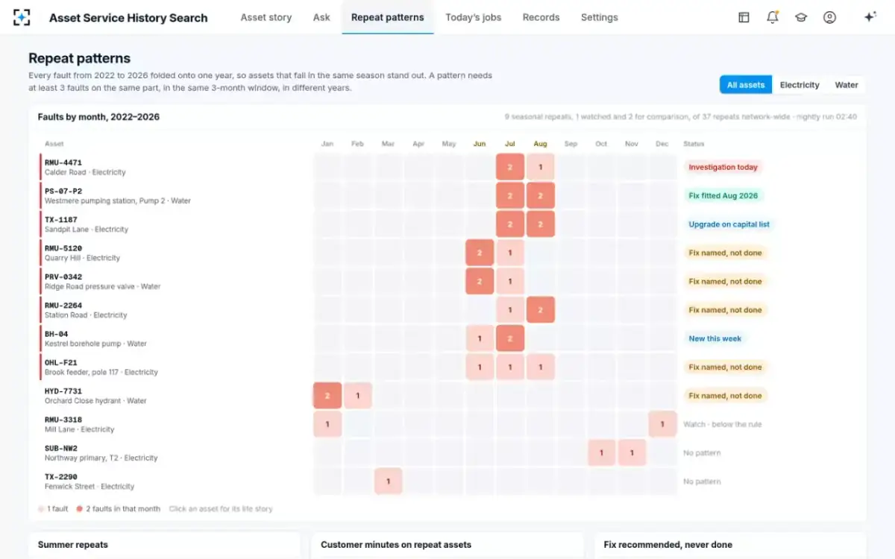The height and width of the screenshot is (559, 895).
Task: Select the All assets filter
Action: click(746, 85)
